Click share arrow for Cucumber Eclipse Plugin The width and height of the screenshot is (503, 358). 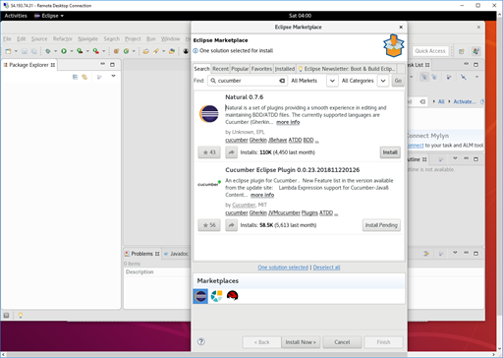[231, 225]
